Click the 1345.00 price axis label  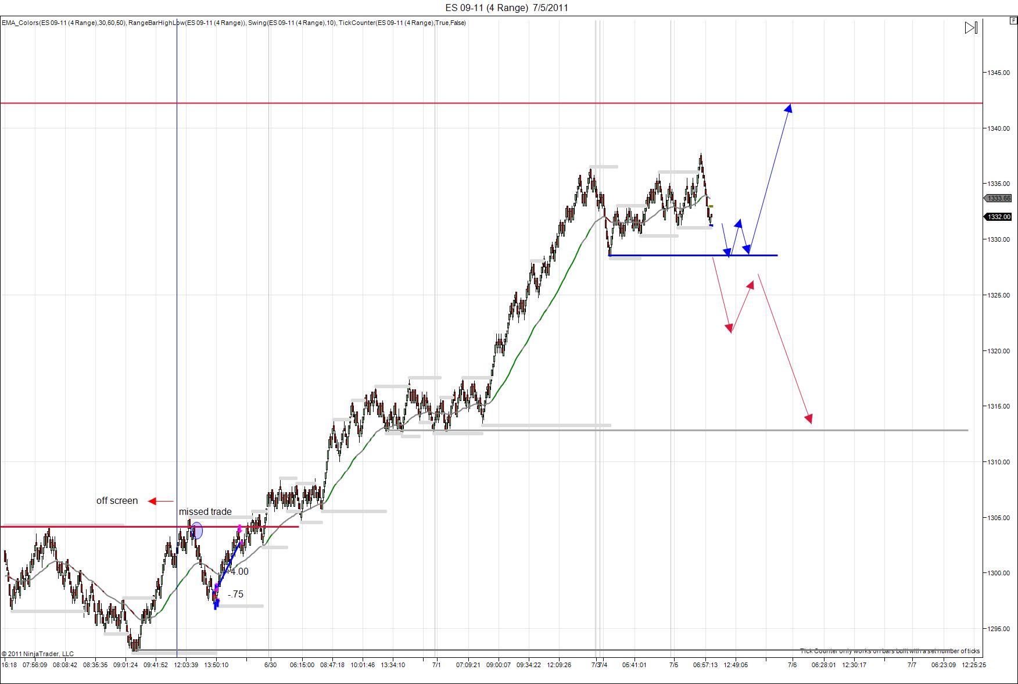[x=999, y=73]
